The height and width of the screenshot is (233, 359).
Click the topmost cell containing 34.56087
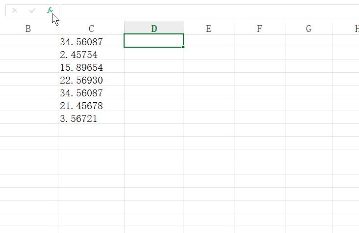click(91, 42)
